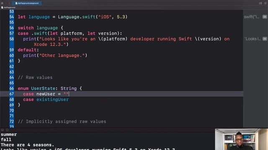Click the MyPlayground file icon in jump bar
This screenshot has width=268, height=150.
click(2, 7)
